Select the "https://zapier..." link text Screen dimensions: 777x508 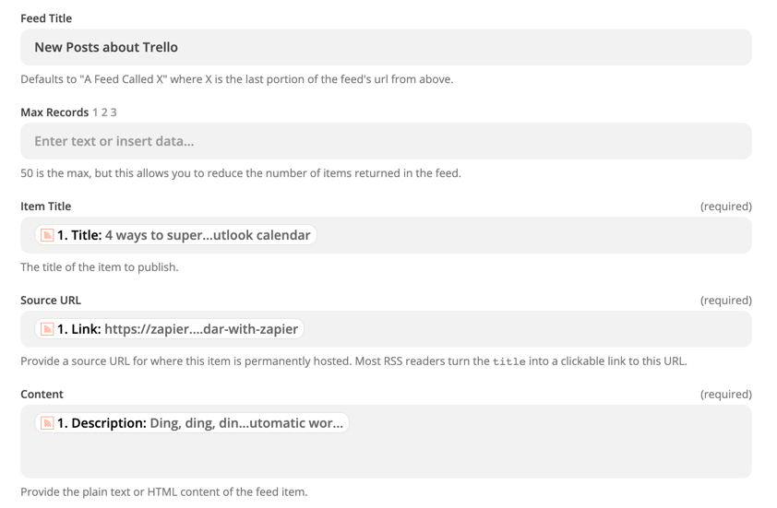201,329
